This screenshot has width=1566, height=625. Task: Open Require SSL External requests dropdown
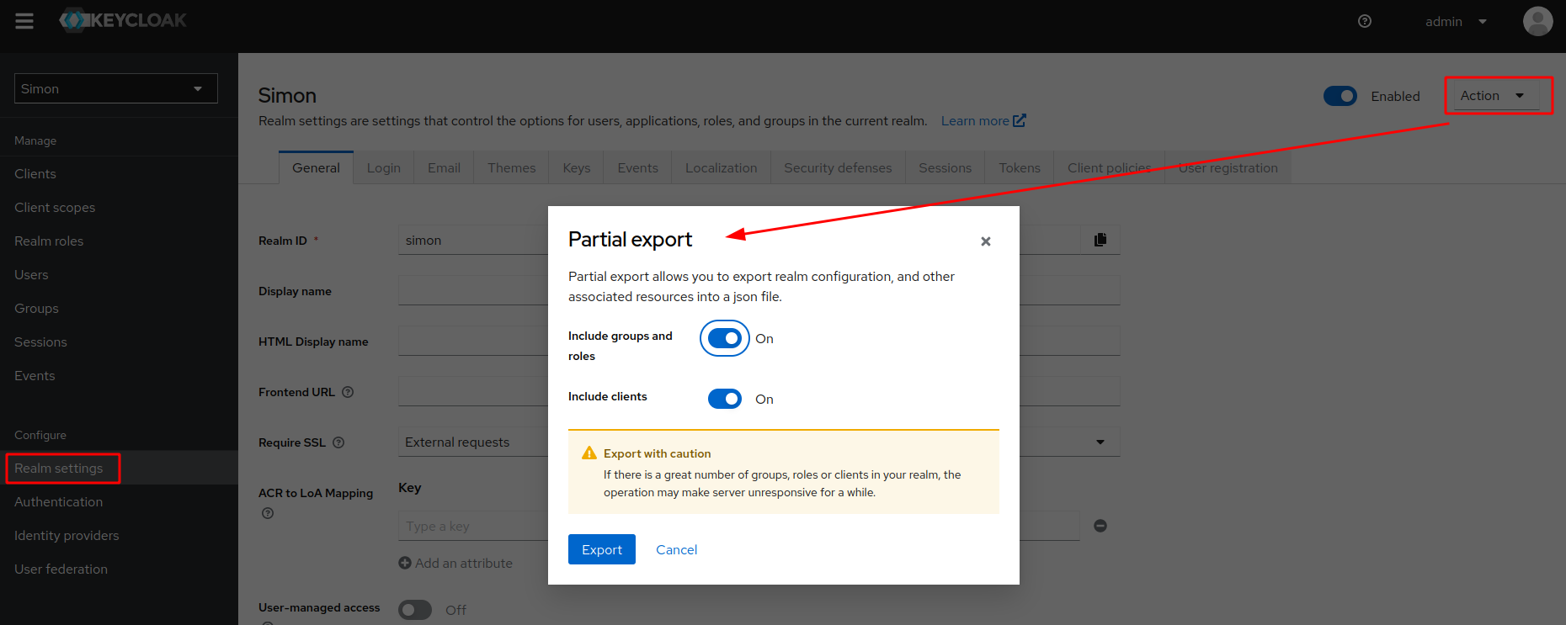pos(759,442)
